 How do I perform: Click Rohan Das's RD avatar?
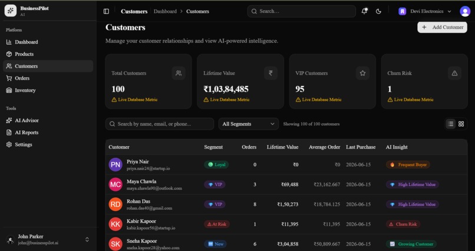point(116,204)
